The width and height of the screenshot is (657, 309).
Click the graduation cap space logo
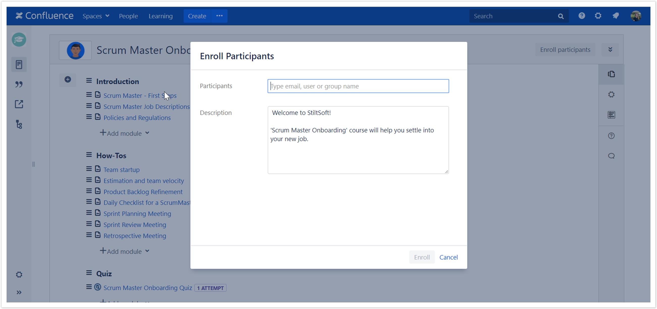click(x=19, y=40)
